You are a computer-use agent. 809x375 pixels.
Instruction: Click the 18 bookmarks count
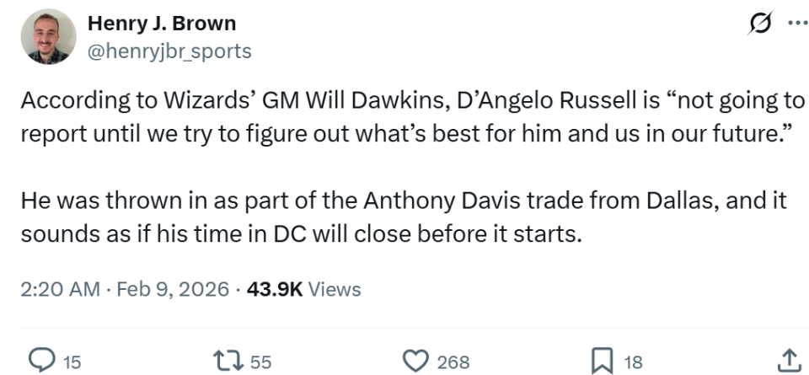pos(633,362)
